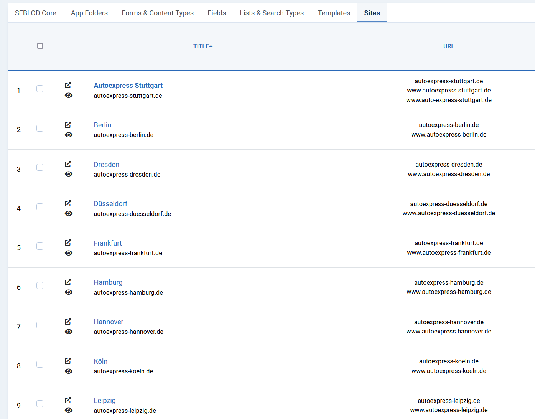
Task: Tick the checkbox for the Düsseldorf row
Action: coord(40,207)
